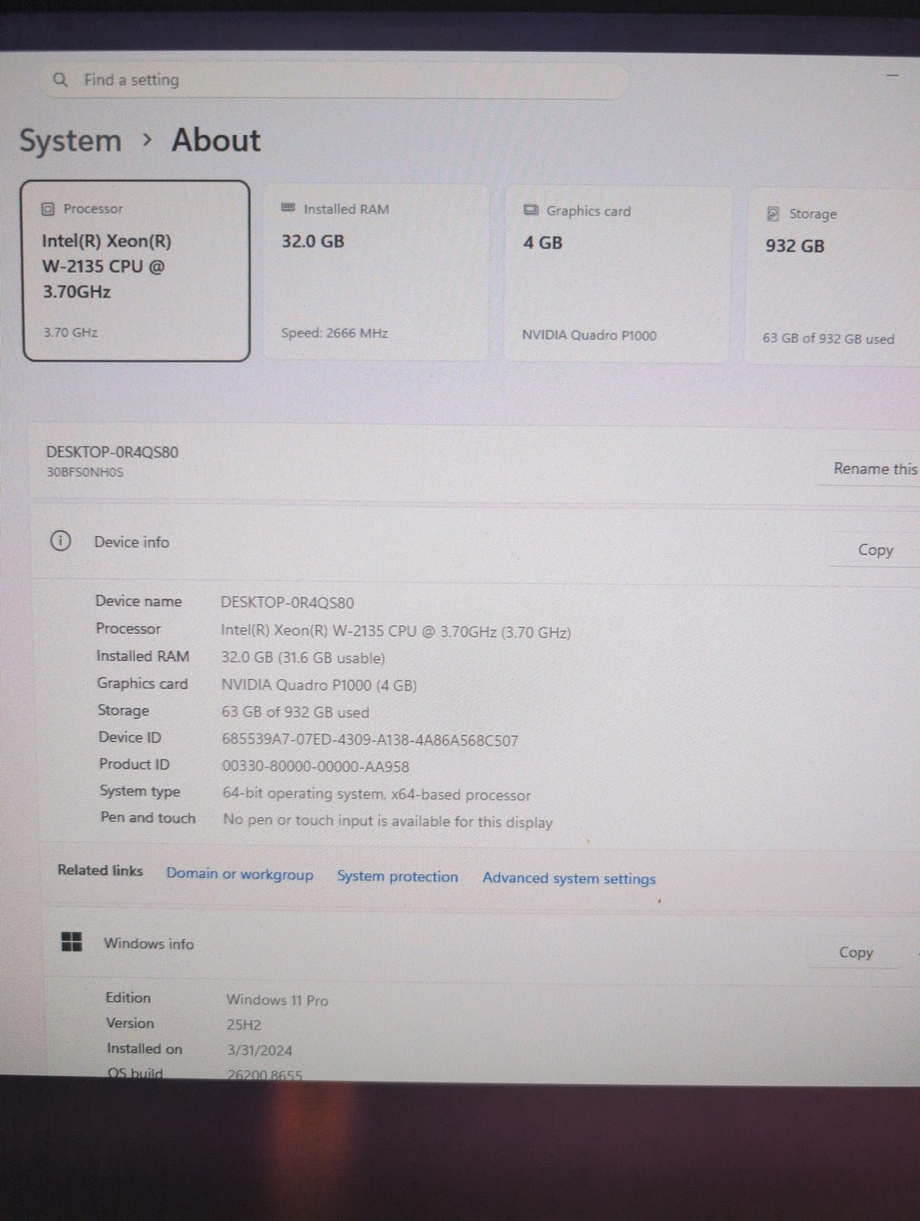Image resolution: width=920 pixels, height=1221 pixels.
Task: Select the Pen and touch row value text
Action: pos(387,821)
